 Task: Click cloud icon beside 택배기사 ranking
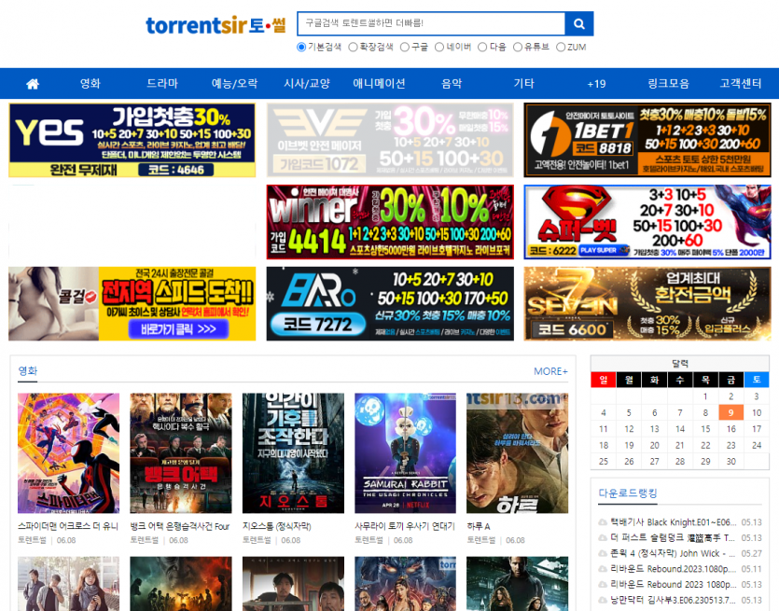coord(603,522)
